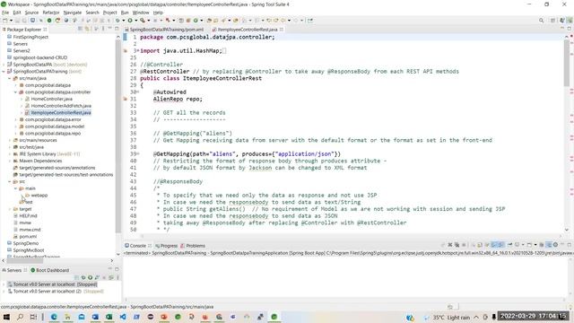574x323 pixels.
Task: Select Maven Dependencies node
Action: (40, 161)
